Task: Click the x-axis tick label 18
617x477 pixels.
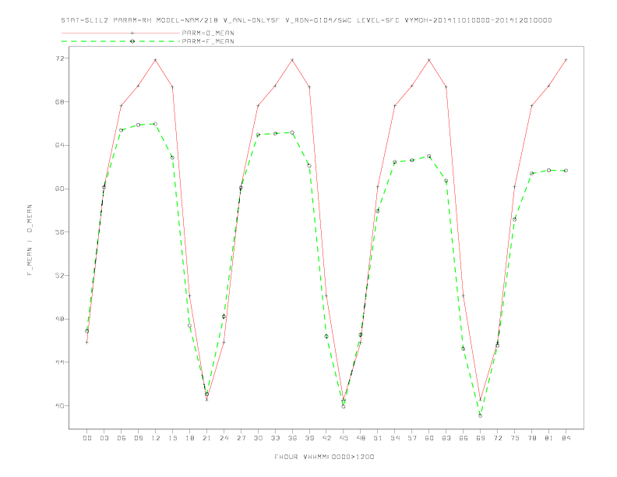Action: [189, 438]
